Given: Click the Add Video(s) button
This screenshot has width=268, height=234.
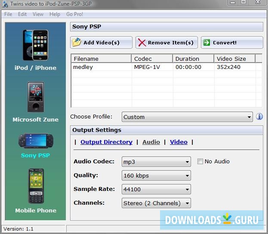Looking at the screenshot, I should coord(101,43).
